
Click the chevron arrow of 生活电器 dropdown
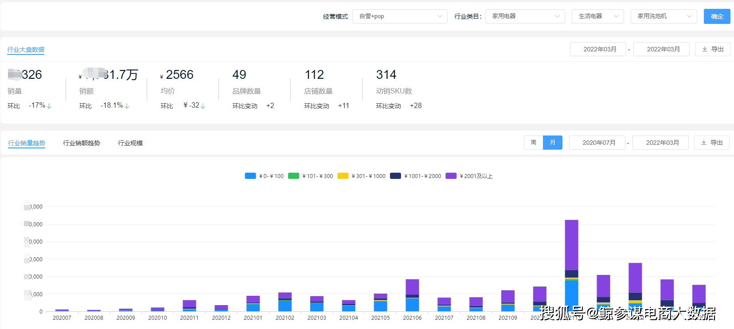(616, 16)
